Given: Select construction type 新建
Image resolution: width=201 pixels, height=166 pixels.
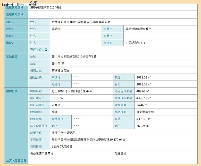Looking at the screenshot, I should [55, 112].
